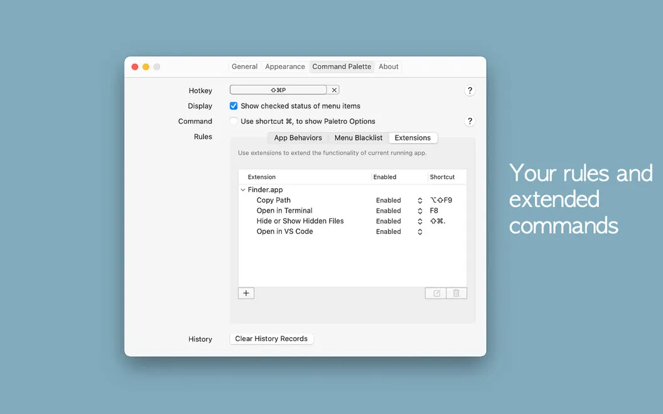Select the Open in Terminal extension row

353,211
